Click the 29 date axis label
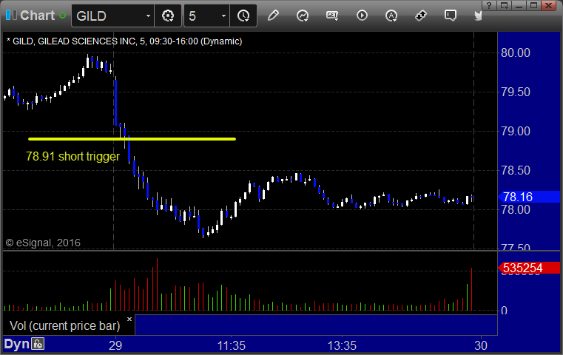 [115, 345]
